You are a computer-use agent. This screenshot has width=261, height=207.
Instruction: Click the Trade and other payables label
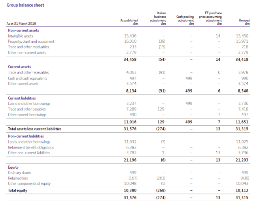pos(26,109)
